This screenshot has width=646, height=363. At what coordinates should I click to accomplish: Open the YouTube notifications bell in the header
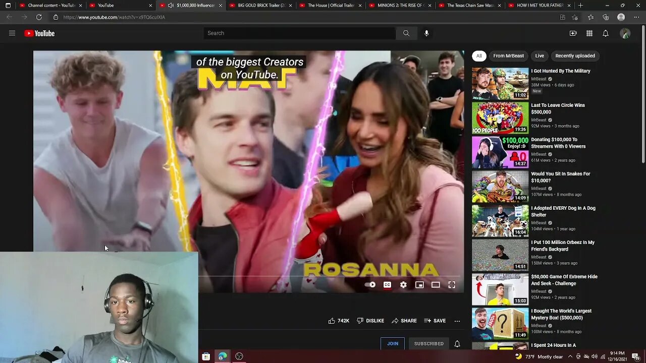[606, 33]
